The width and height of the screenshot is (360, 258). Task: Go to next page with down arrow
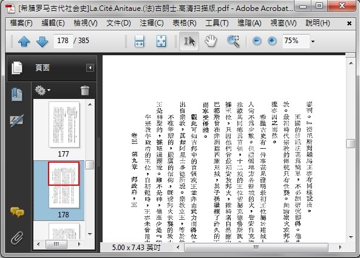42,41
